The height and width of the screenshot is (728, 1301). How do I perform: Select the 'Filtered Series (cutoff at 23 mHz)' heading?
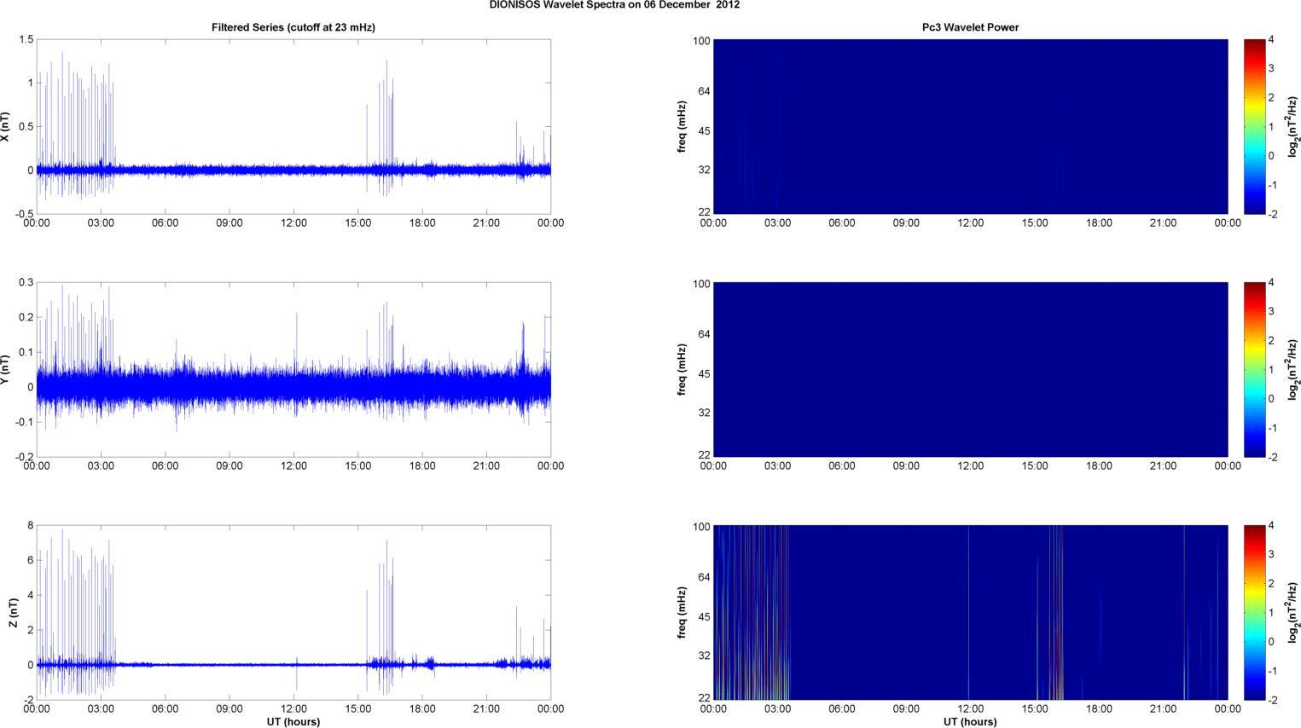(293, 27)
